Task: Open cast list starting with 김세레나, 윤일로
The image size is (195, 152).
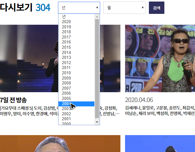Action: (160, 111)
